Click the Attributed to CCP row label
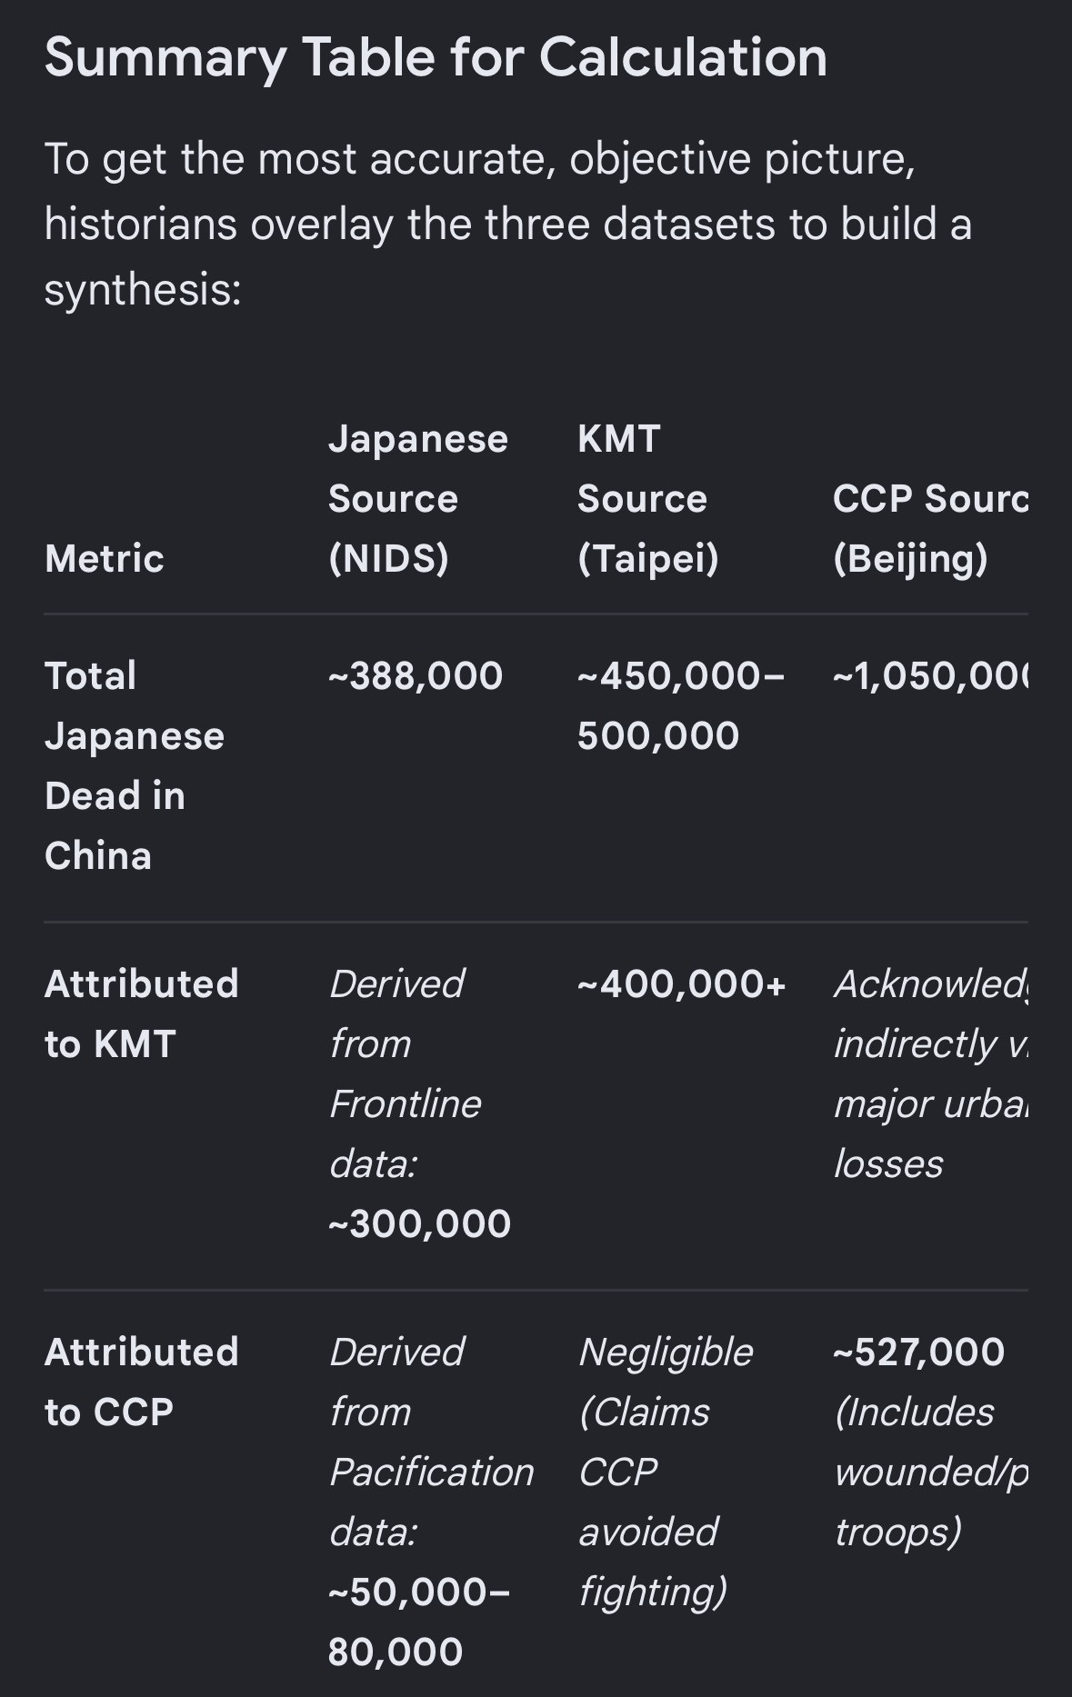 [x=142, y=1382]
